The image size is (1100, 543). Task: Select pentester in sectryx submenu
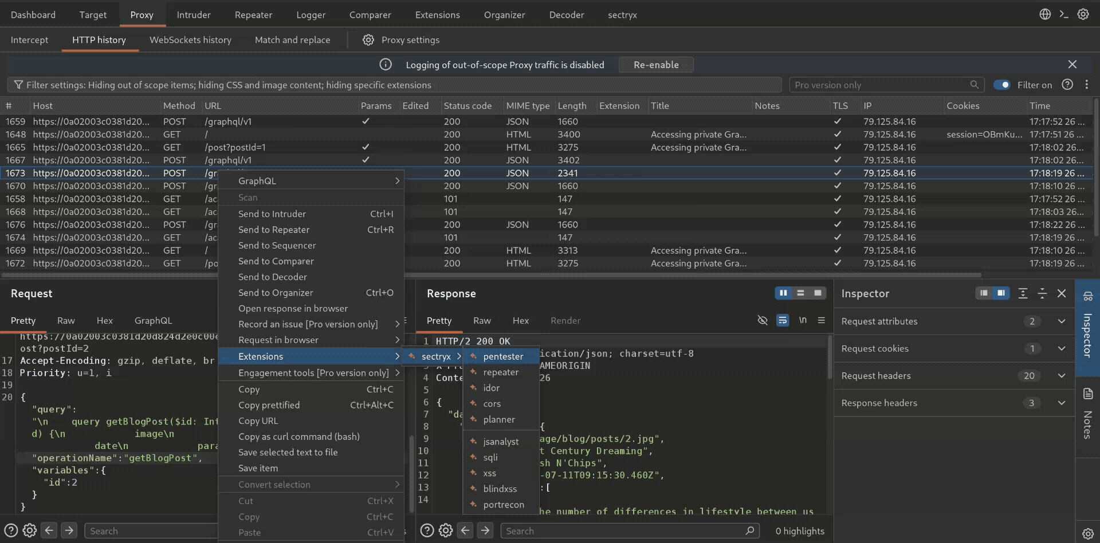501,356
